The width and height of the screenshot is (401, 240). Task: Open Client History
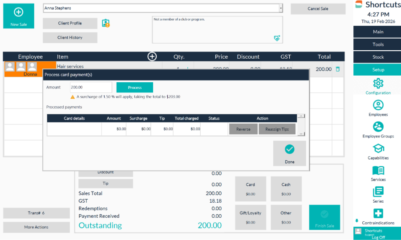70,37
